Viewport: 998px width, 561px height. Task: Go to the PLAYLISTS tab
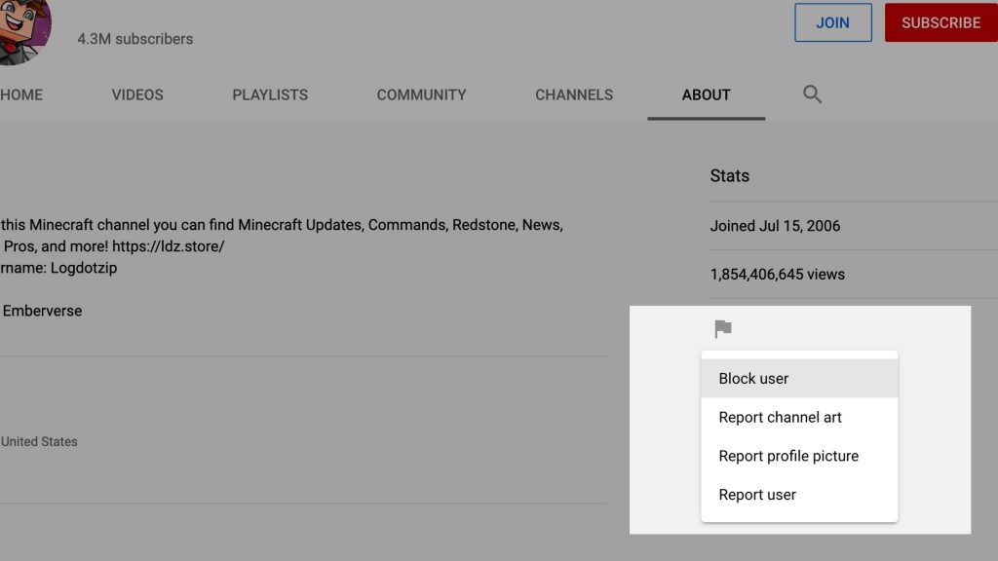270,94
